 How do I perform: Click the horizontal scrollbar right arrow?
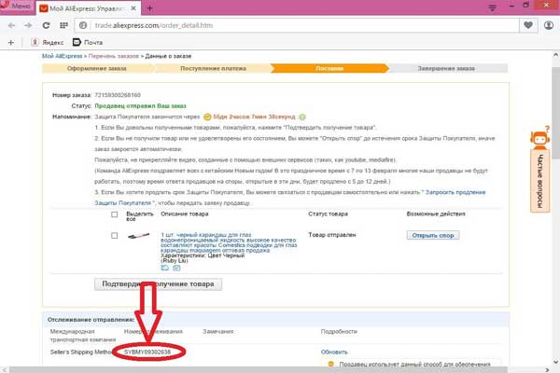pos(547,370)
